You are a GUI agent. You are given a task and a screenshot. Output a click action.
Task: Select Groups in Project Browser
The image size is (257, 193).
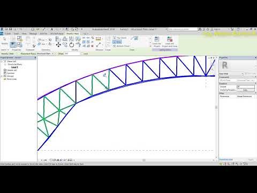coord(10,76)
